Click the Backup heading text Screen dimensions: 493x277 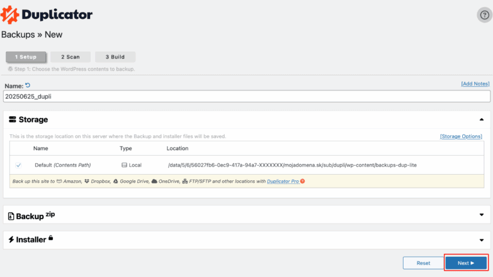tap(30, 216)
